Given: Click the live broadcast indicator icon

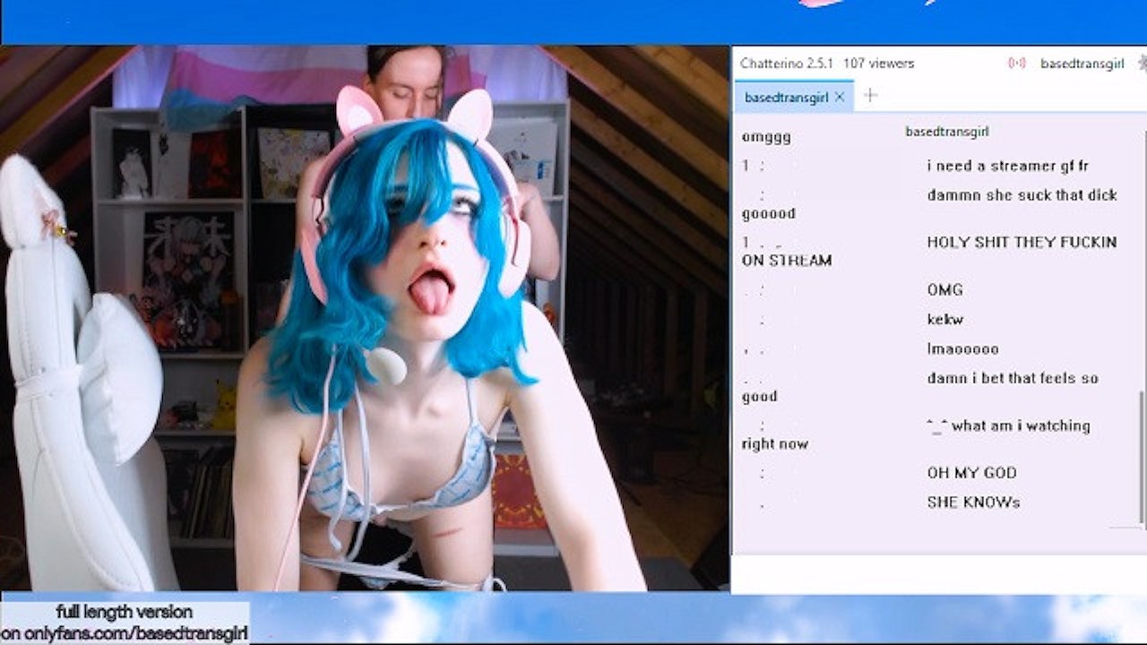Looking at the screenshot, I should (x=1016, y=64).
